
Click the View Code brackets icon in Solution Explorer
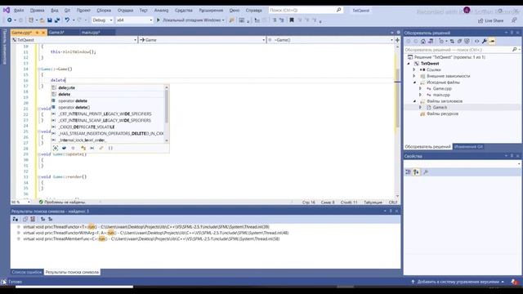476,42
